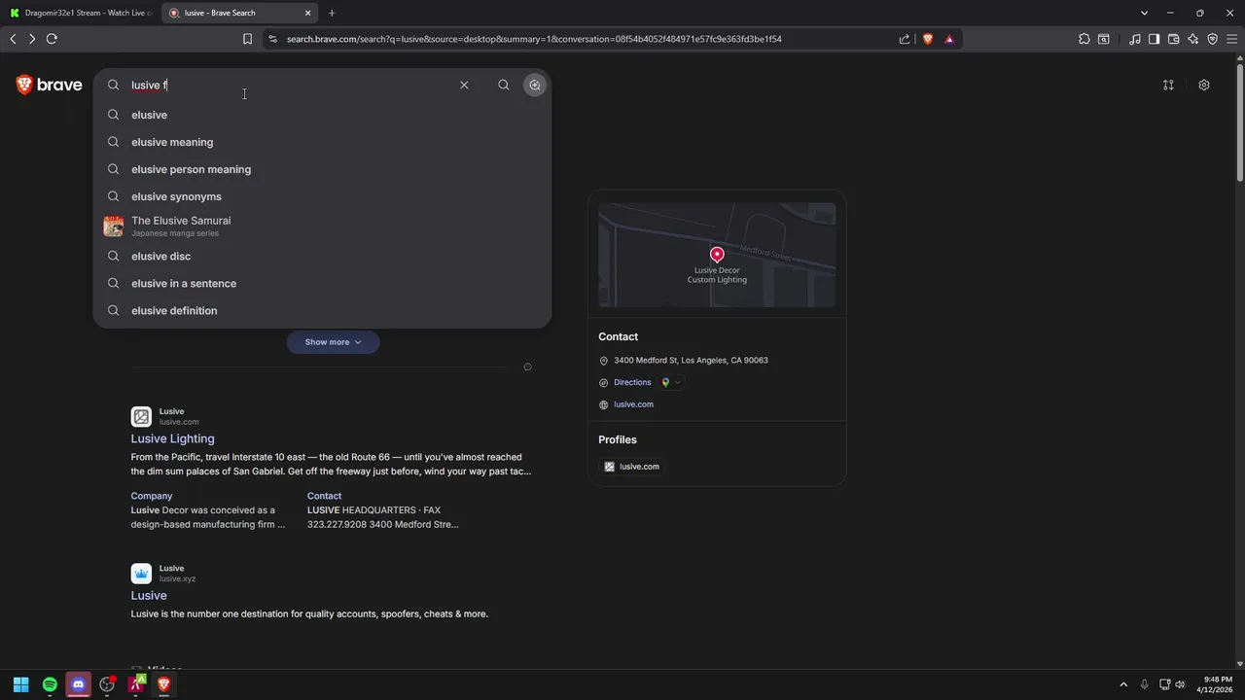Open Leo AI sparkle icon
Viewport: 1245px width, 700px height.
click(x=1193, y=39)
